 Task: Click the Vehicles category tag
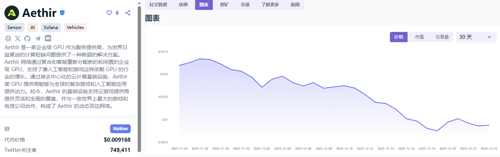pos(75,28)
